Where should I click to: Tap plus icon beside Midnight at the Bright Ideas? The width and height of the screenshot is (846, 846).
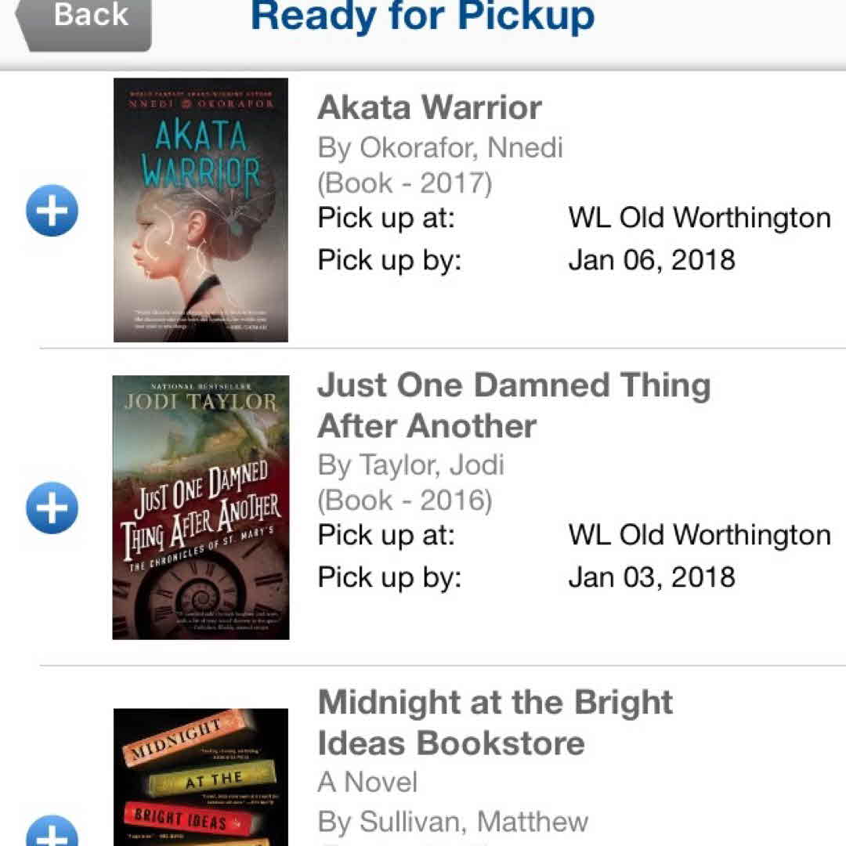[x=52, y=832]
